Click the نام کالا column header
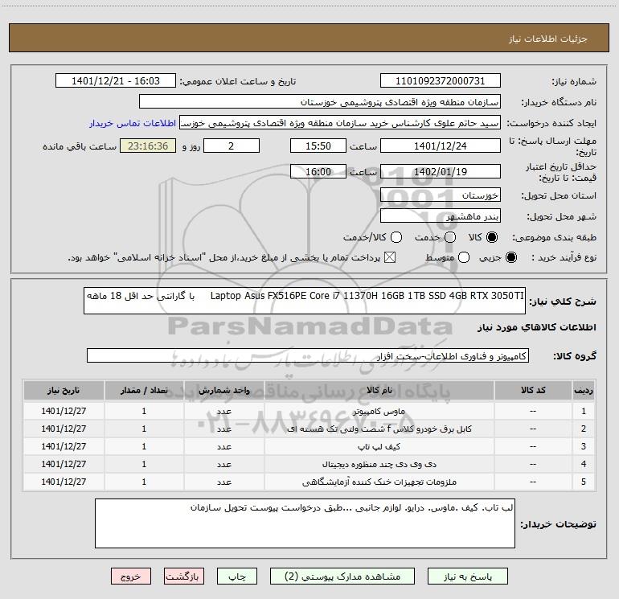This screenshot has height=599, width=619. [379, 390]
